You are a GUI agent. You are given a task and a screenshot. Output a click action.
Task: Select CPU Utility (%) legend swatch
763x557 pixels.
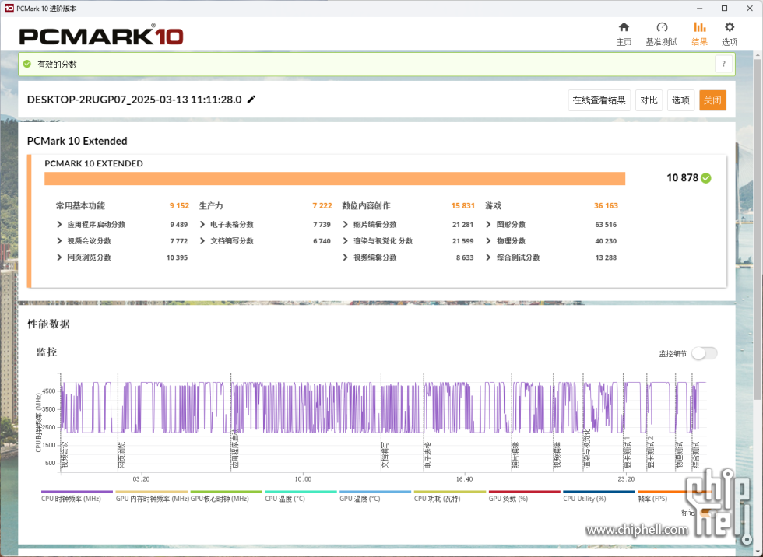pyautogui.click(x=599, y=492)
